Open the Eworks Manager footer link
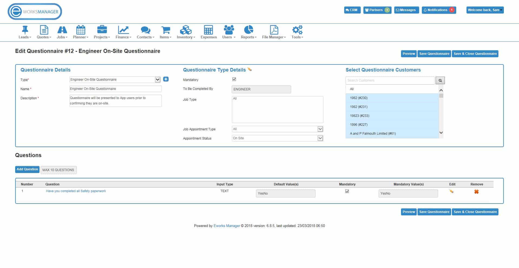Screen dimensions: 519x268 click(227, 226)
